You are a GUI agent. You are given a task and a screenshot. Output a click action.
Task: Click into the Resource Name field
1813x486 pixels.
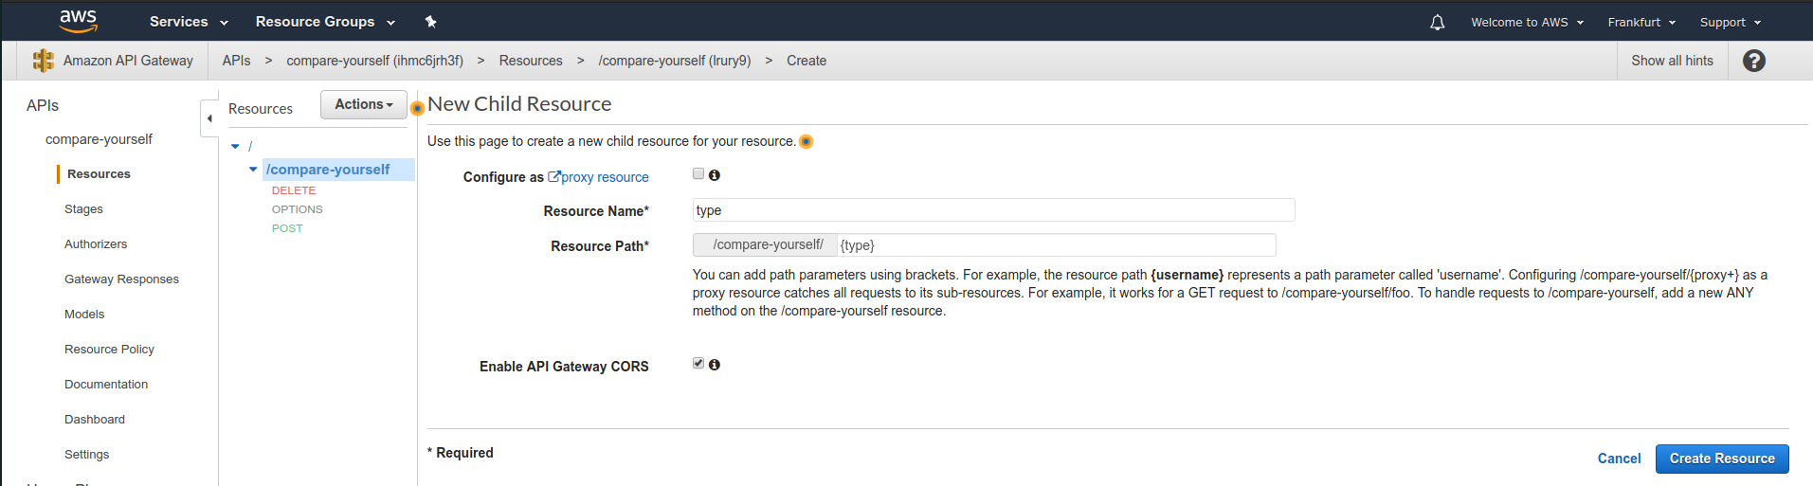coord(993,210)
